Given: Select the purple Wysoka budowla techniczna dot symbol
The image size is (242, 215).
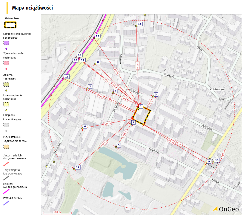Looking at the screenshot, I should tap(6, 48).
